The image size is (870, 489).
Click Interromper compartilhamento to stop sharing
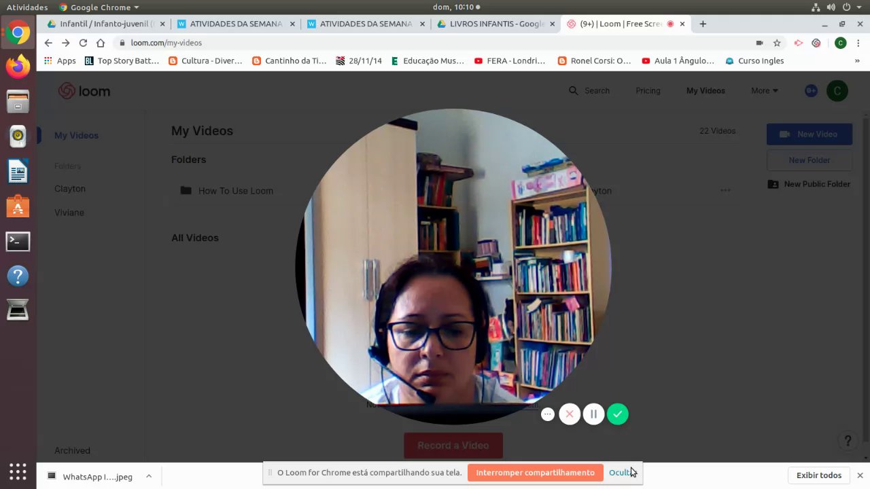535,473
